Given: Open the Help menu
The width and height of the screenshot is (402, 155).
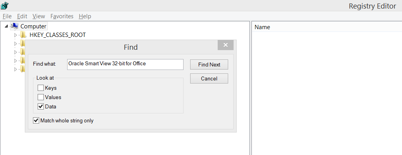Looking at the screenshot, I should tap(85, 16).
